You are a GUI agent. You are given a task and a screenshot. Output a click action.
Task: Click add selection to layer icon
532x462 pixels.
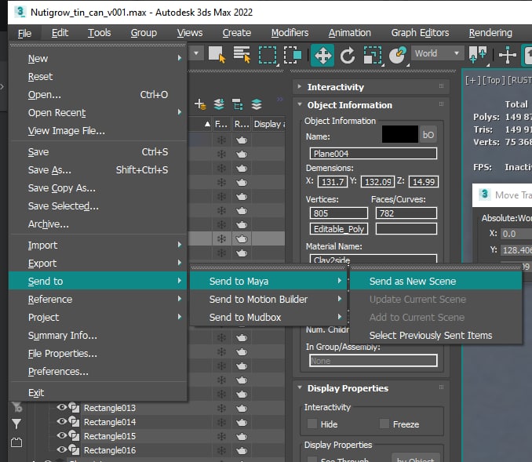219,104
